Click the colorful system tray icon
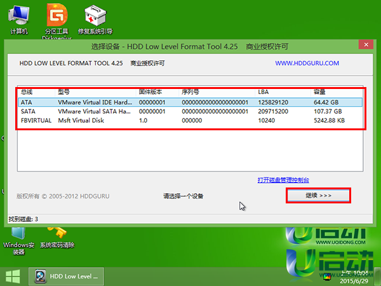Screen dimensions: 381x286 coord(327,276)
